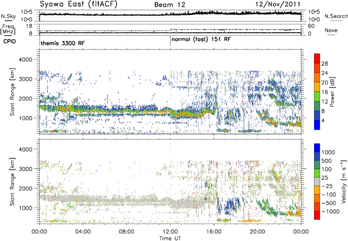Click the '2000' tick of the velocity panel

click(x=25, y=188)
